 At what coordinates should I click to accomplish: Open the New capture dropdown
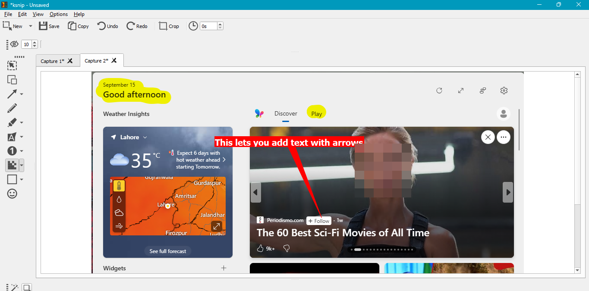click(x=30, y=26)
